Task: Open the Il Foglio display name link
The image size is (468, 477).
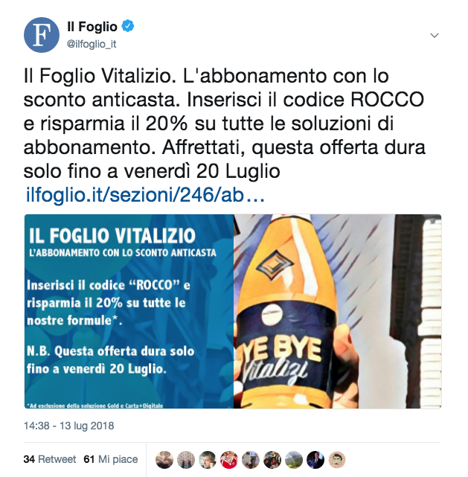Action: [92, 27]
